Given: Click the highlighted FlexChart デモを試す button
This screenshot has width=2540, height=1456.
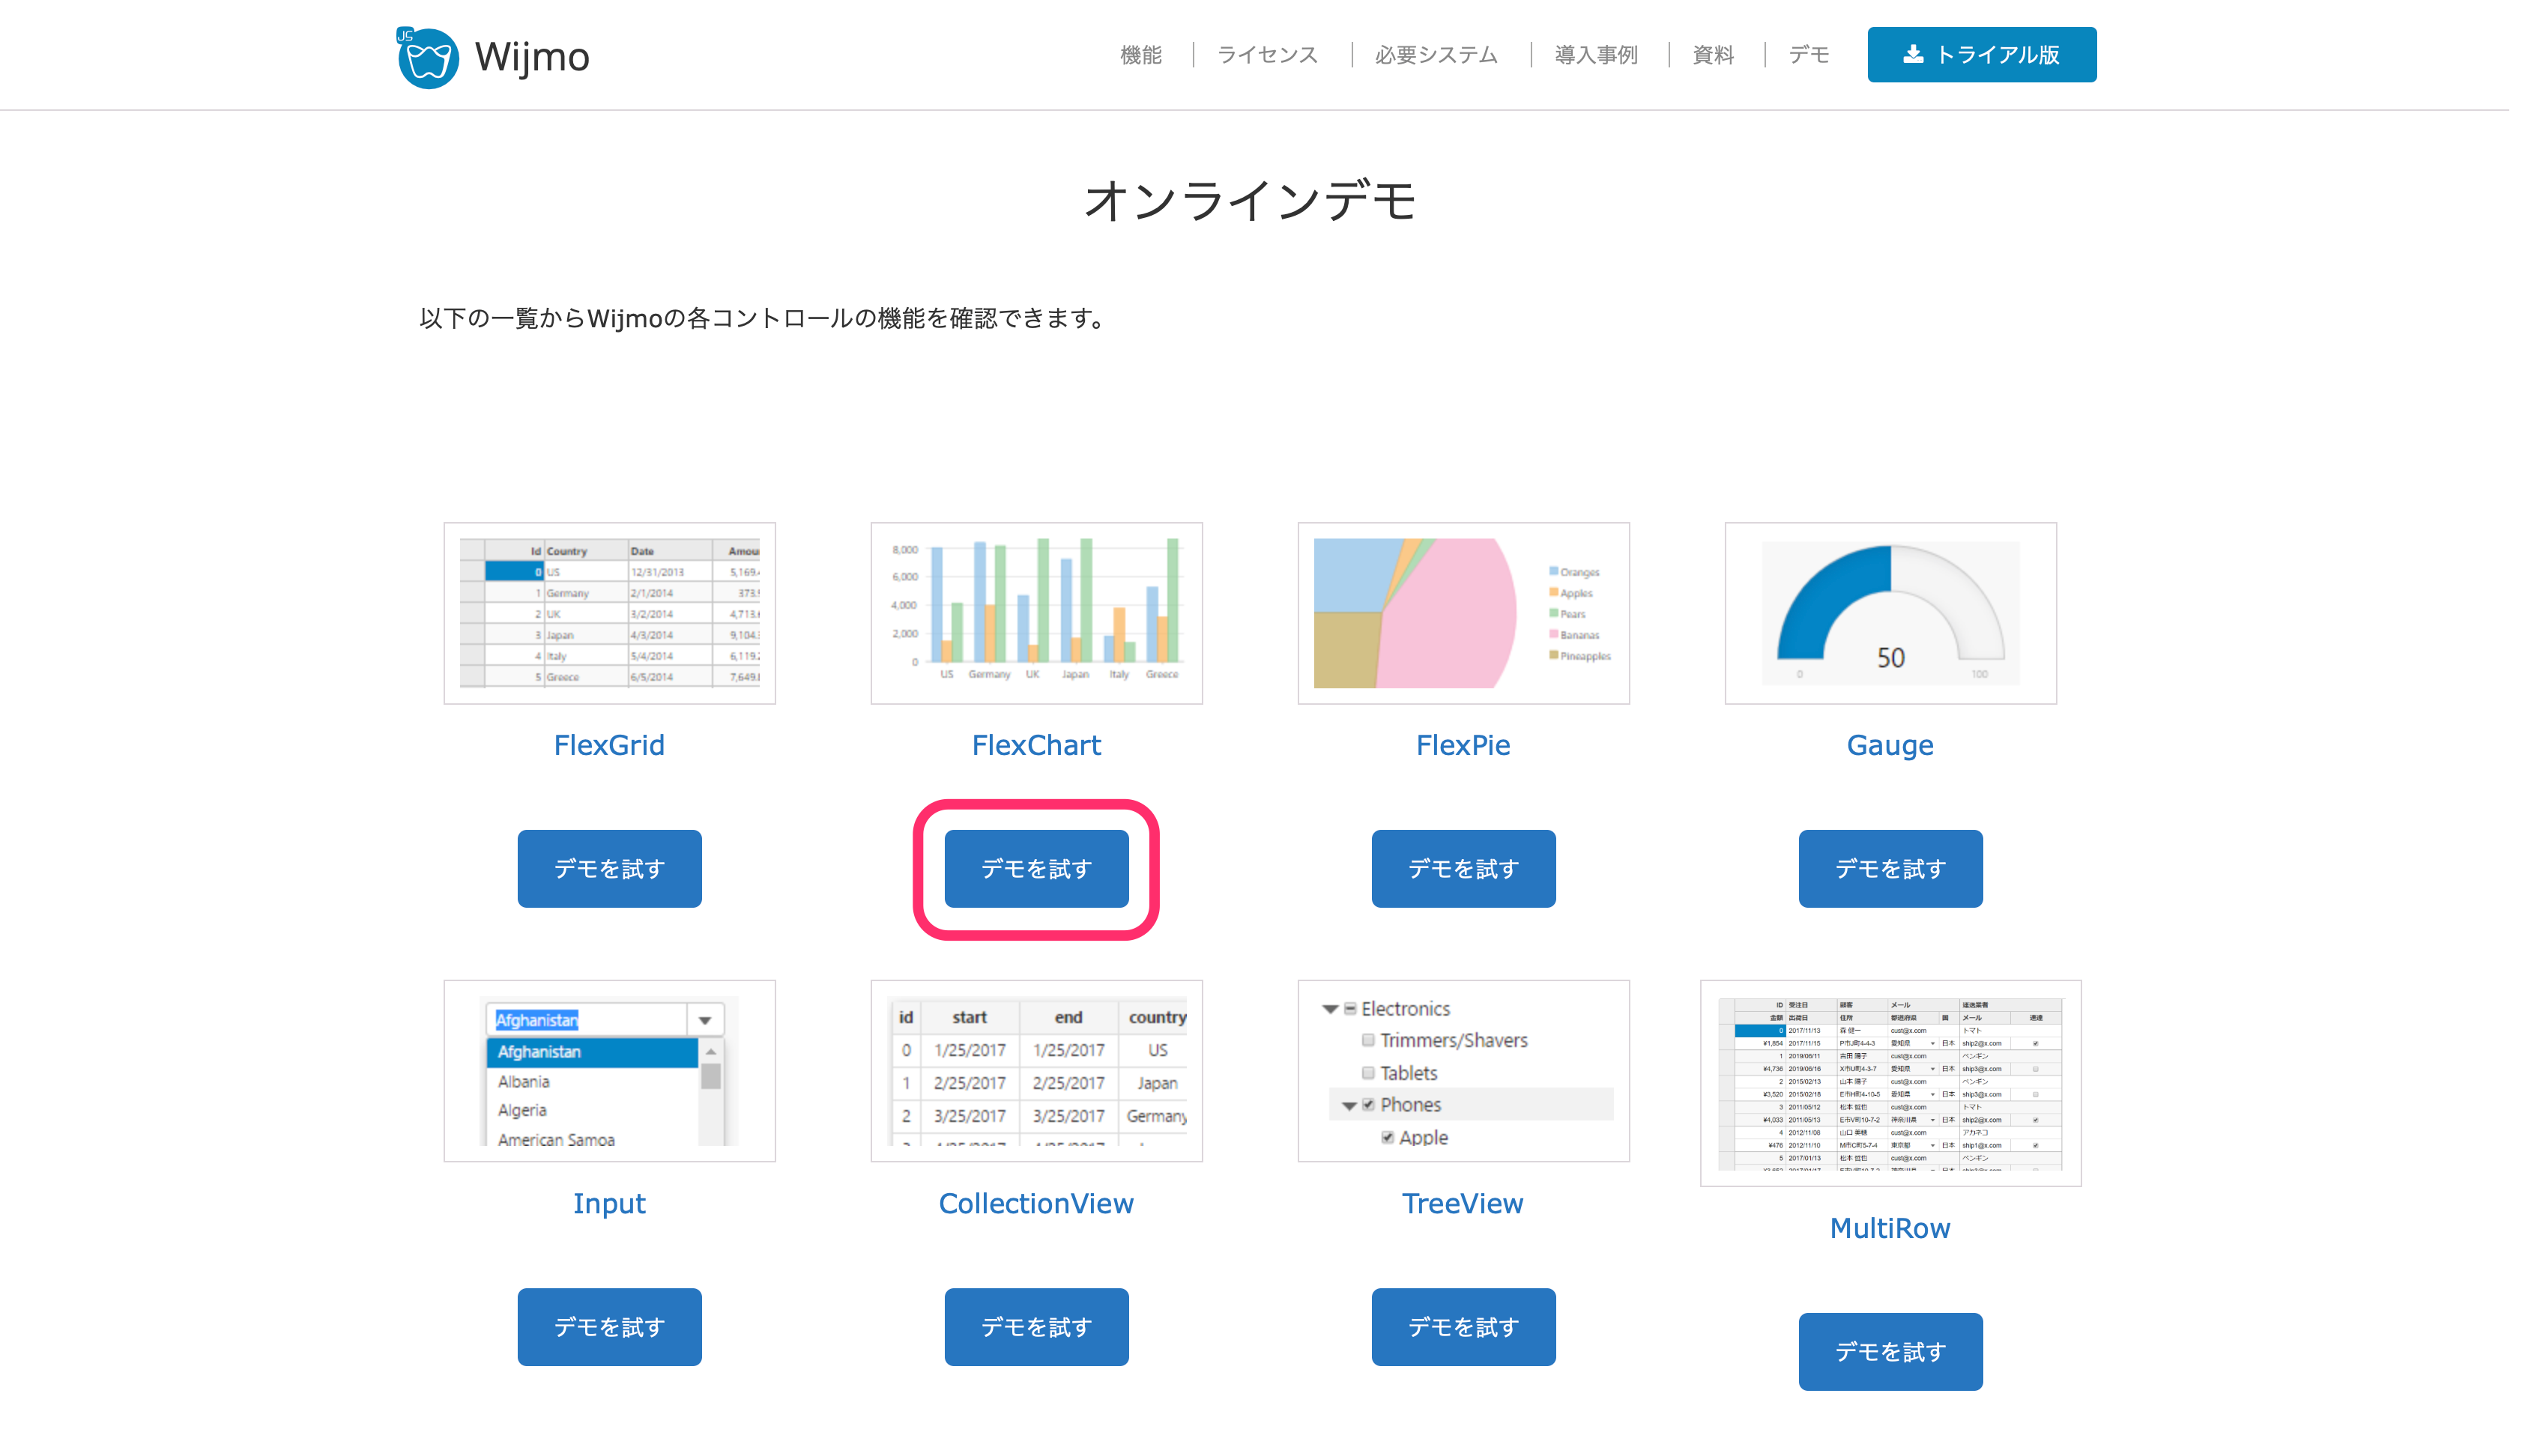Looking at the screenshot, I should coord(1035,868).
